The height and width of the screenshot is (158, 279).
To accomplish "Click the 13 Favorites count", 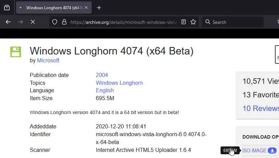I will click(261, 95).
